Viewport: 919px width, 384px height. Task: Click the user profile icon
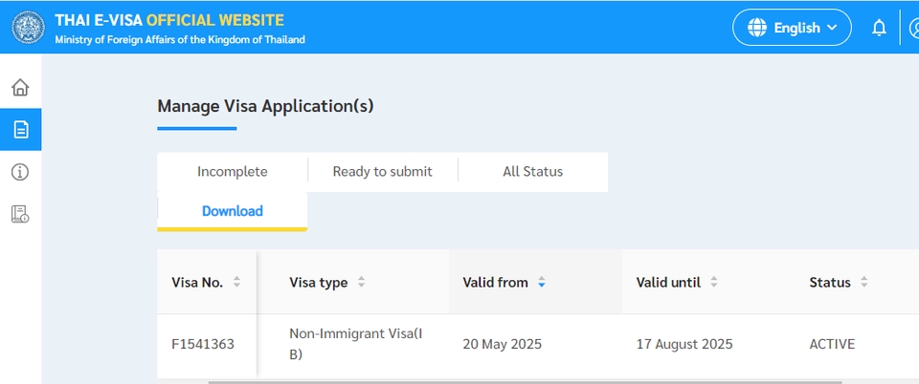[x=913, y=28]
